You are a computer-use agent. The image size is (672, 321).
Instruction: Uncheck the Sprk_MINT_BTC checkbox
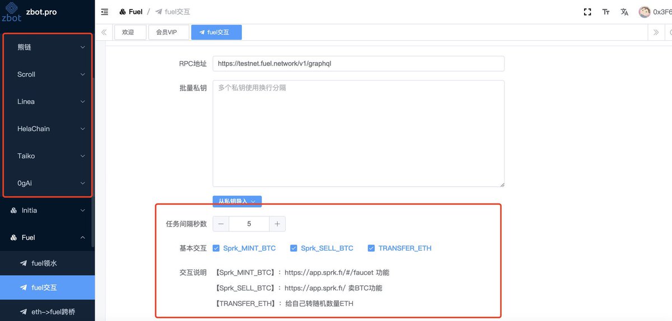pyautogui.click(x=216, y=248)
